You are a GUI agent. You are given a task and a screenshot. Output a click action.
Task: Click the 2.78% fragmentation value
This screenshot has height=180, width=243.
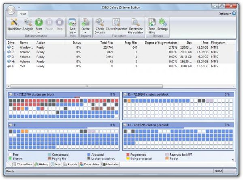click(173, 47)
